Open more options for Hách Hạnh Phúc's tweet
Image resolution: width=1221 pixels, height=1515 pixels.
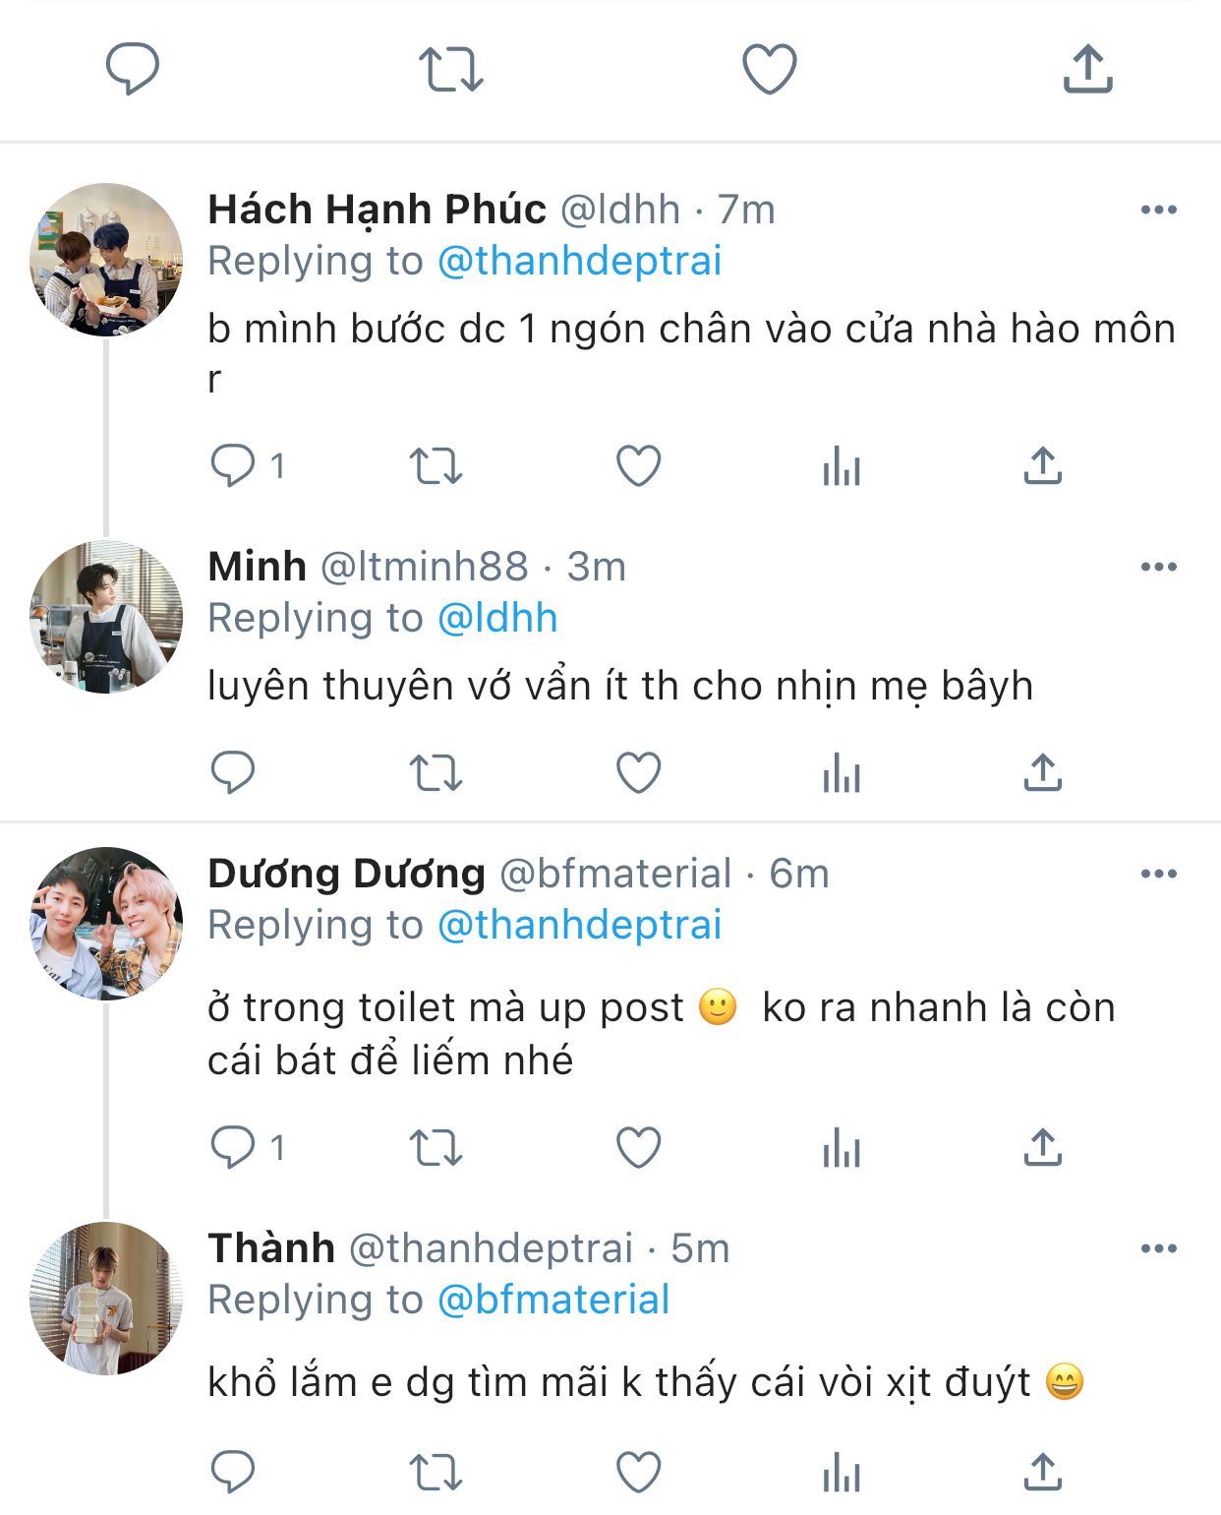(1158, 210)
